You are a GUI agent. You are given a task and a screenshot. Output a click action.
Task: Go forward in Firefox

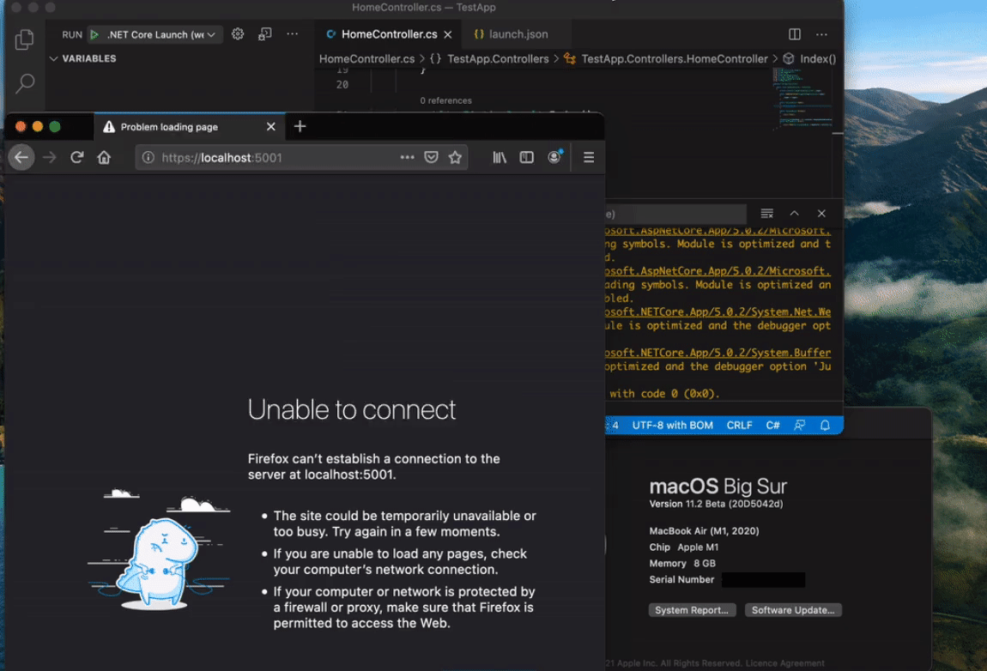(x=49, y=157)
